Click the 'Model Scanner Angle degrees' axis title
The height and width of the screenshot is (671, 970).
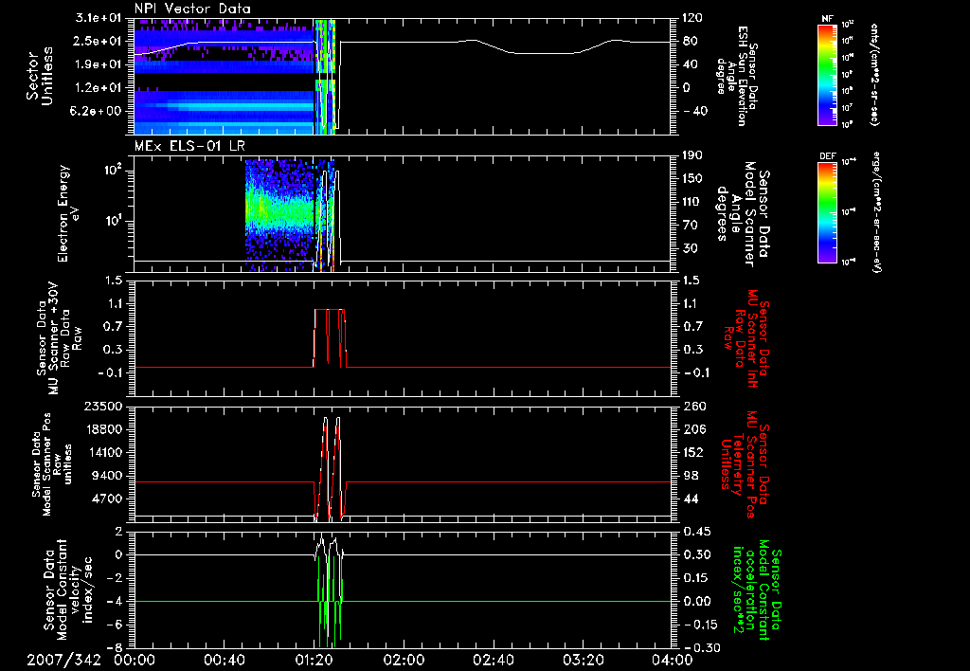(743, 214)
